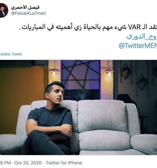Click the purple geometric window panel

click(81, 74)
